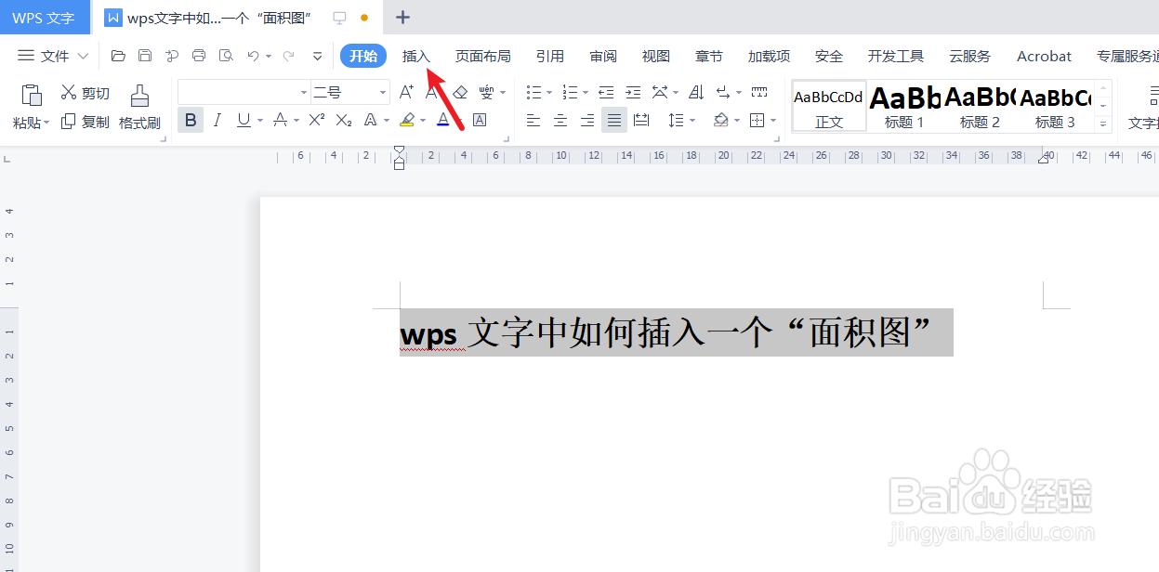
Task: Open a new tab with plus button
Action: tap(402, 17)
